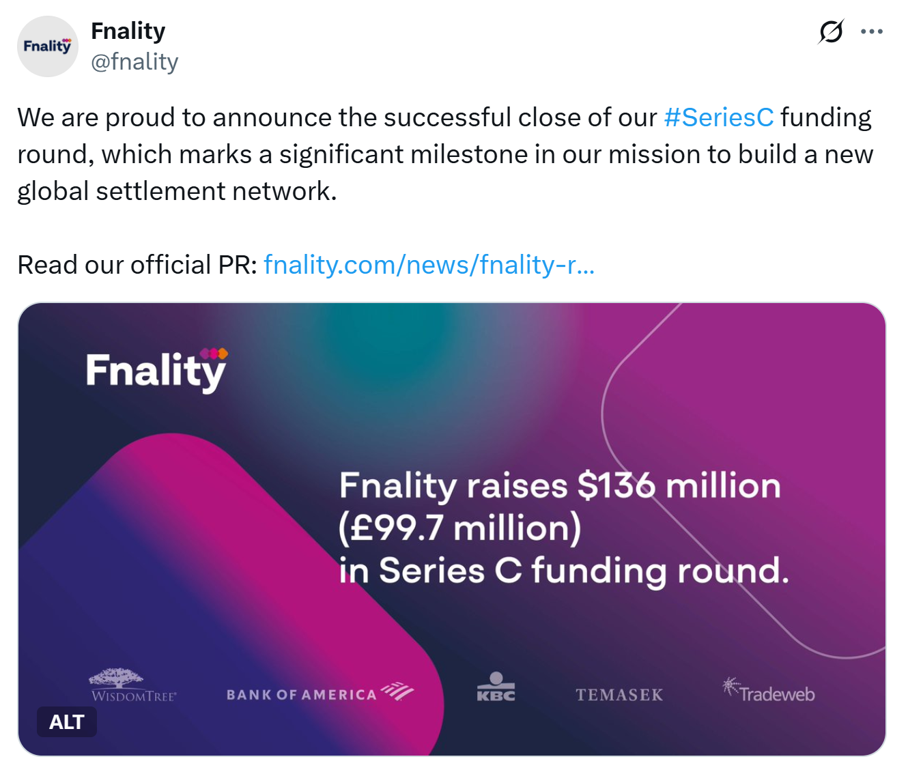Click the Bank of America logo
This screenshot has width=908, height=772.
point(320,694)
